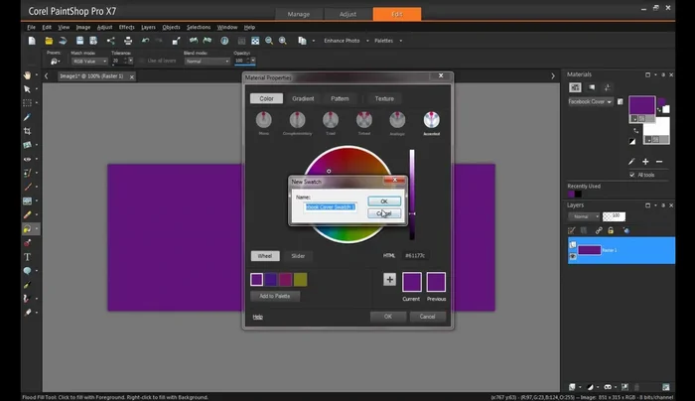Toggle visibility of Raster 1 layer

pos(574,256)
